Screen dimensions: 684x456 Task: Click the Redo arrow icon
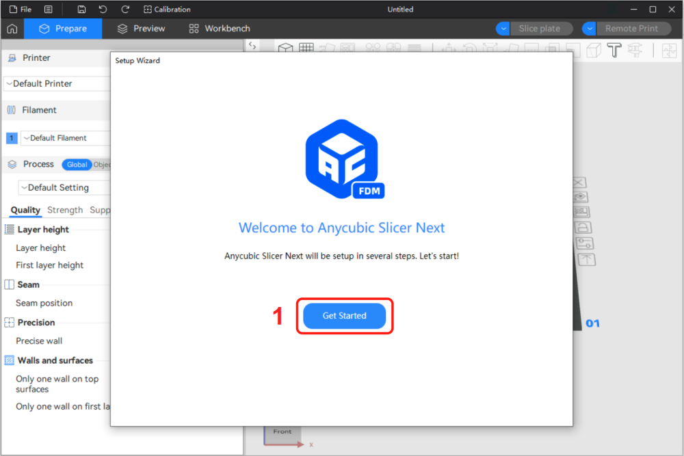coord(125,9)
